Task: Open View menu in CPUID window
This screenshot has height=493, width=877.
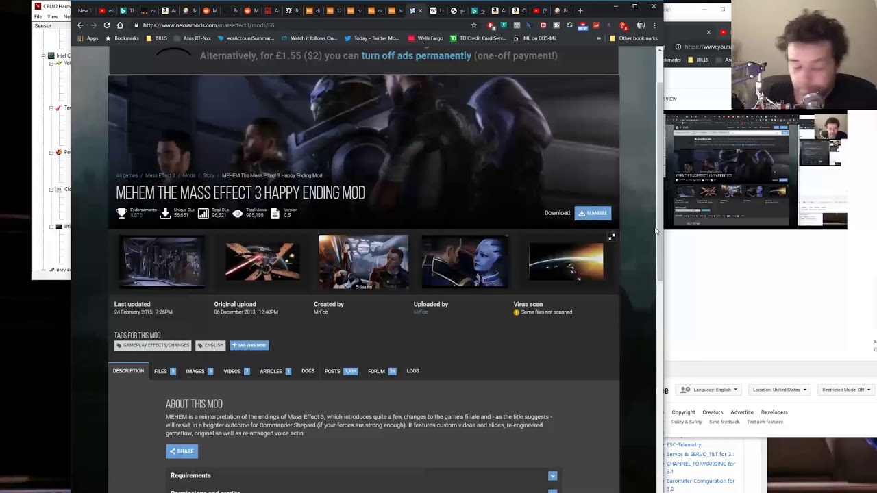Action: click(x=52, y=16)
